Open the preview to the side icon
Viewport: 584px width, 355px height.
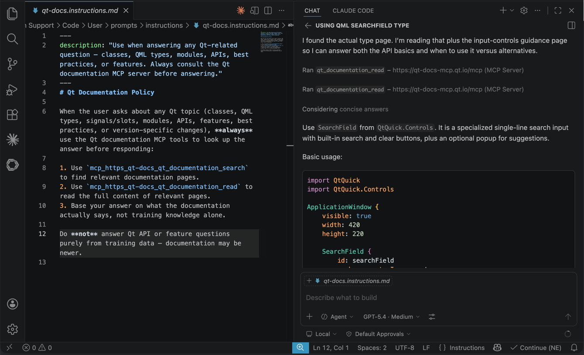coord(254,10)
